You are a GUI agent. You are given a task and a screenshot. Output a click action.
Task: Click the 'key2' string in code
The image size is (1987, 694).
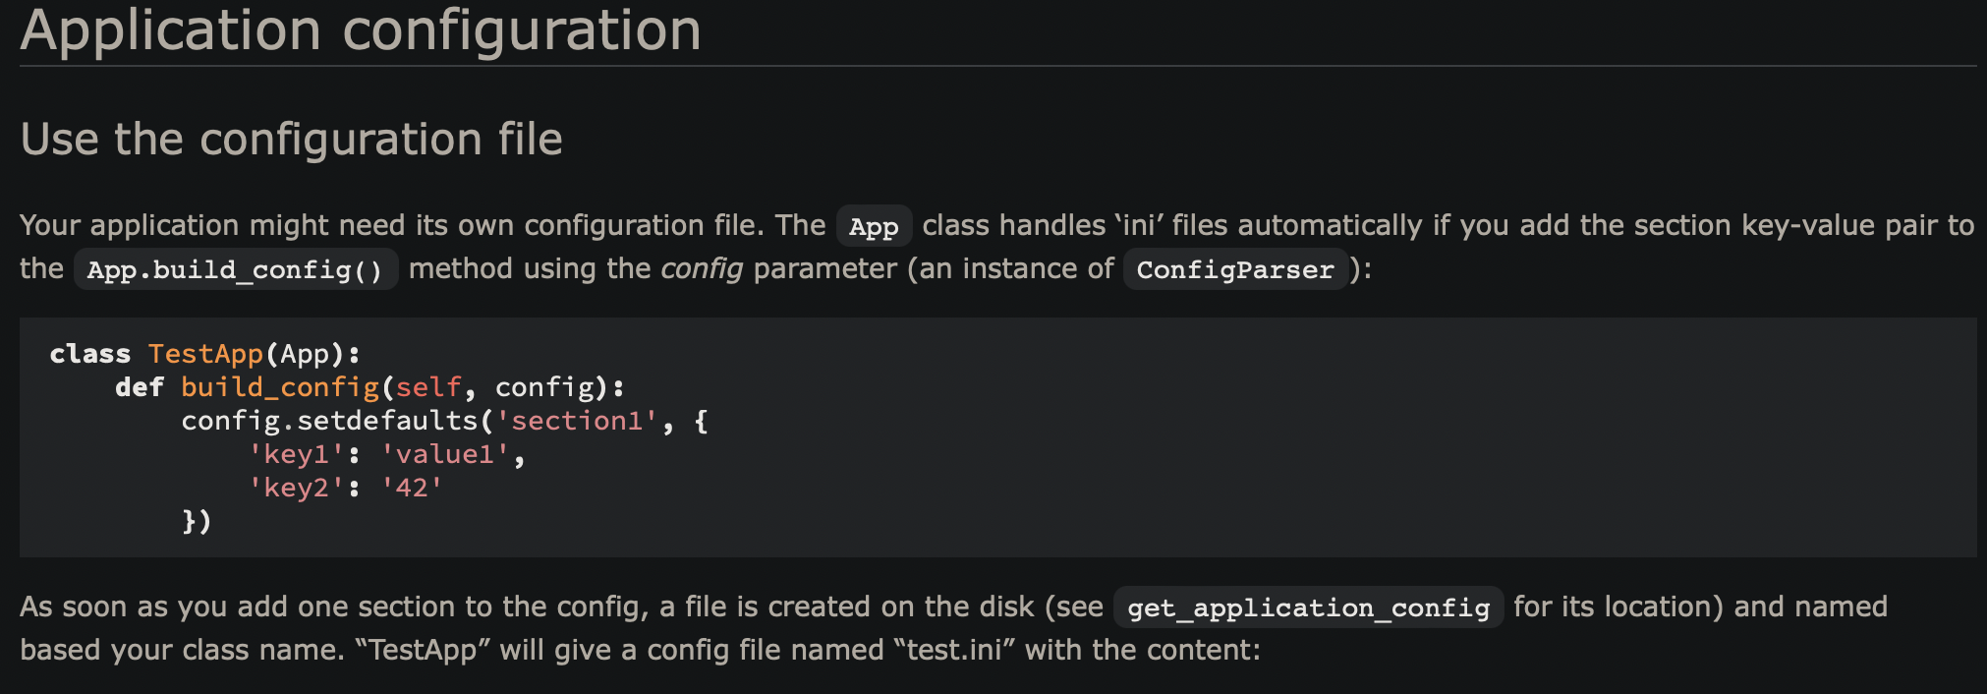click(x=296, y=488)
